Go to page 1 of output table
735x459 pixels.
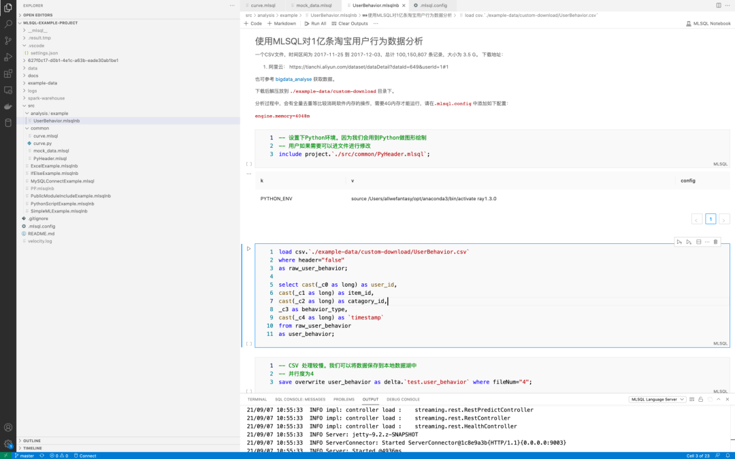(x=710, y=219)
